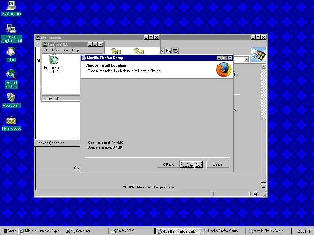Image resolution: width=314 pixels, height=235 pixels.
Task: Click Next in the Firefox setup wizard
Action: (x=191, y=164)
